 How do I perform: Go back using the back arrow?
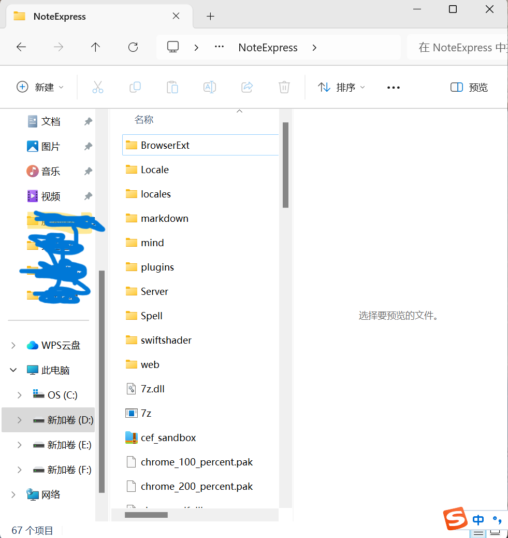pos(21,47)
